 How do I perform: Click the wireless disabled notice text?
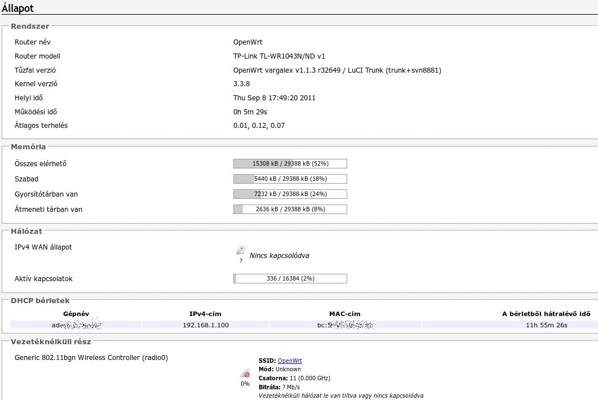click(341, 396)
